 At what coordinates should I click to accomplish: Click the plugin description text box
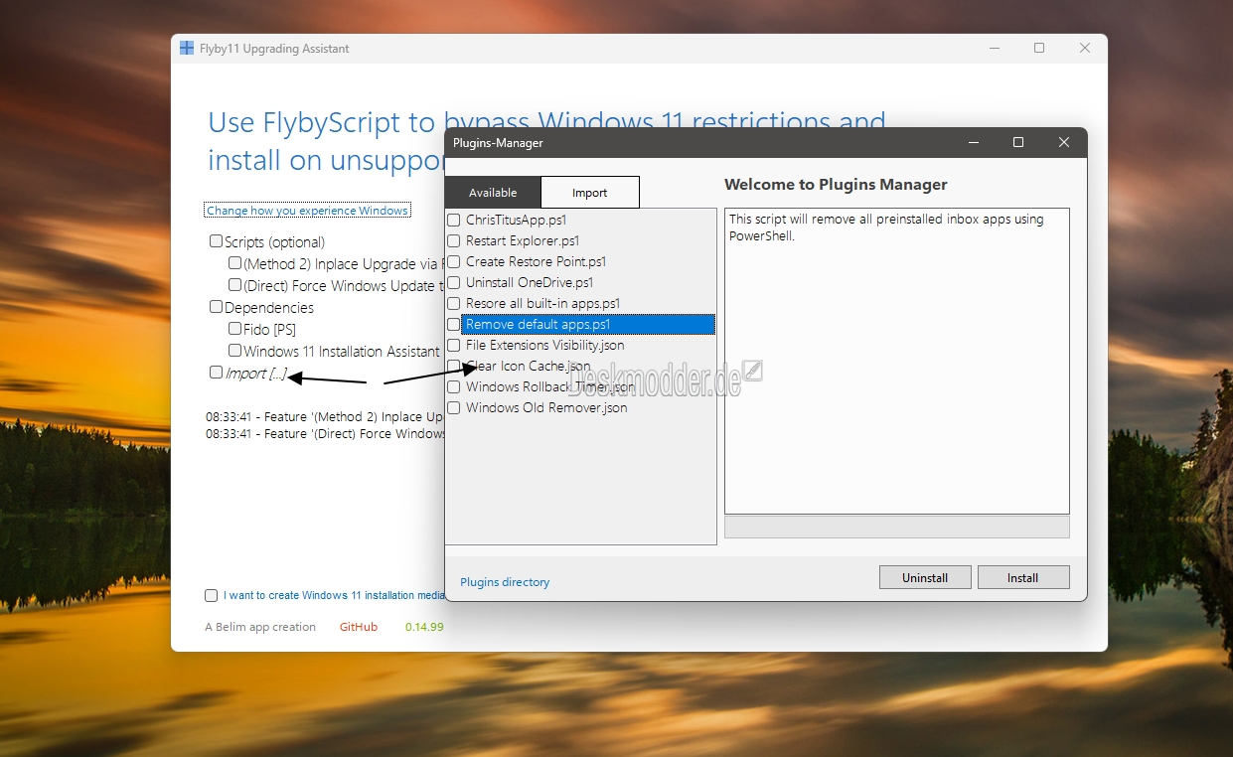[x=897, y=361]
